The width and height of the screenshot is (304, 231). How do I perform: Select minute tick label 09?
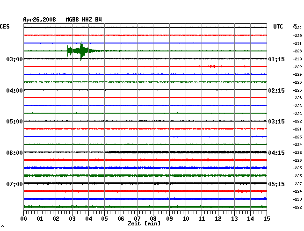point(169,218)
